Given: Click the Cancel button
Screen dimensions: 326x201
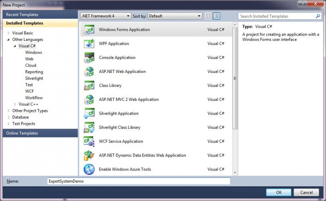Looking at the screenshot, I should pyautogui.click(x=306, y=192).
